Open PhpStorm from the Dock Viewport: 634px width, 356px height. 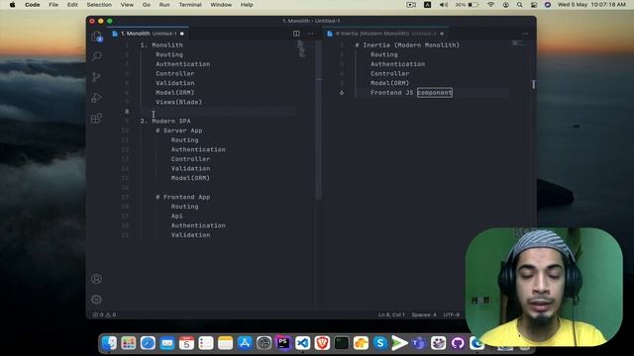[x=283, y=343]
